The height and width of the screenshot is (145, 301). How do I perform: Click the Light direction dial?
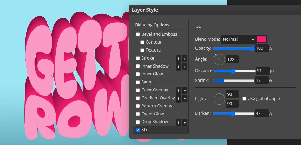click(219, 99)
